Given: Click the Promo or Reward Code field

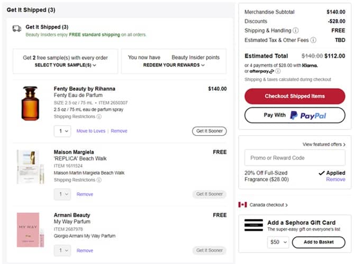Looking at the screenshot, I should pos(295,158).
